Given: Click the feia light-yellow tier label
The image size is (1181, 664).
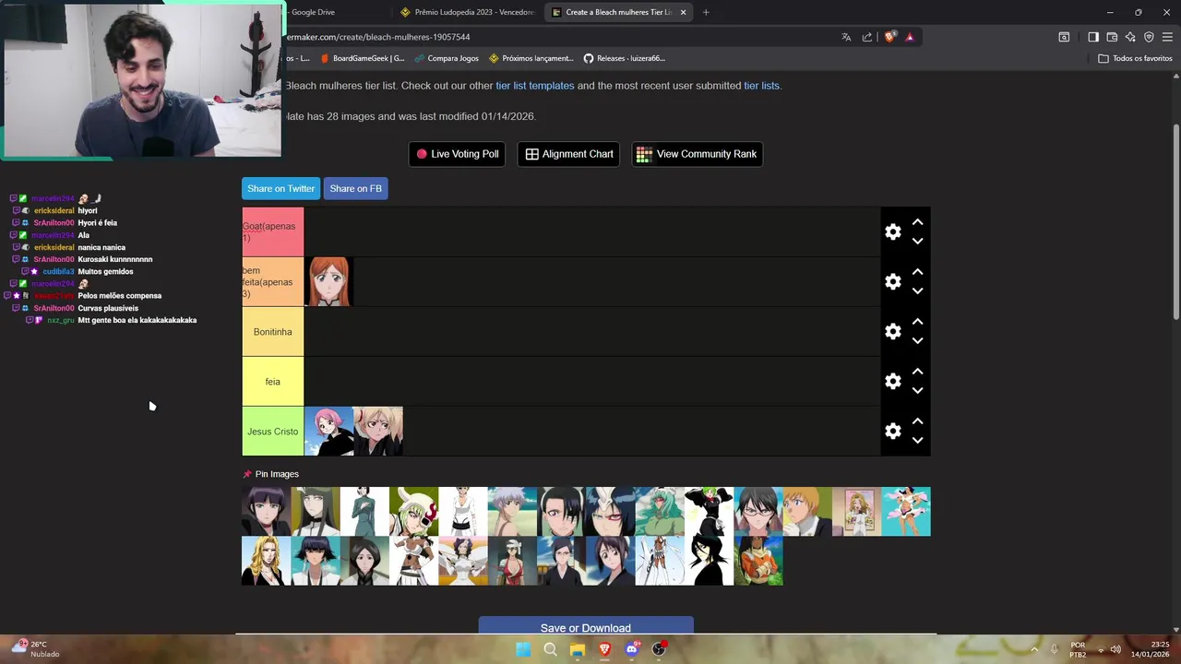Looking at the screenshot, I should point(273,381).
